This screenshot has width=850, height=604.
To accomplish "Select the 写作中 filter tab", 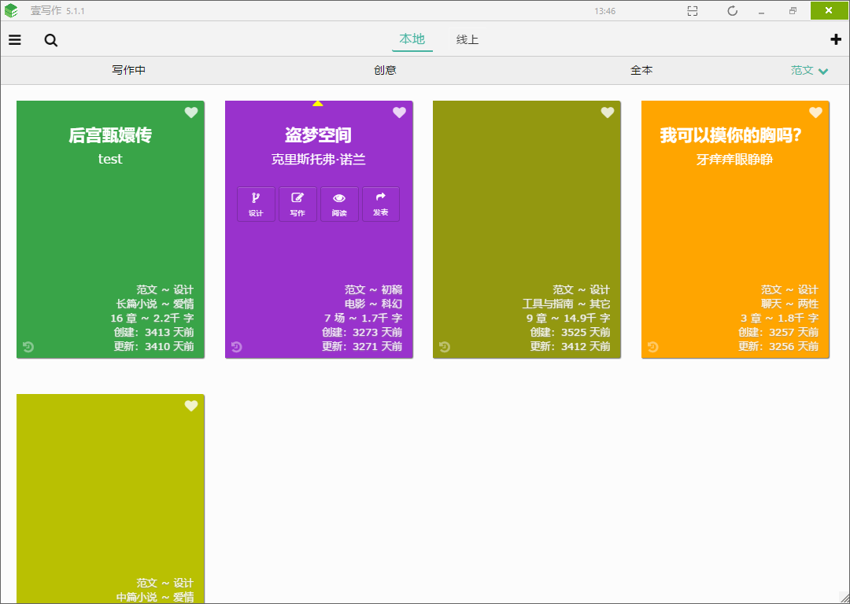I will (129, 70).
